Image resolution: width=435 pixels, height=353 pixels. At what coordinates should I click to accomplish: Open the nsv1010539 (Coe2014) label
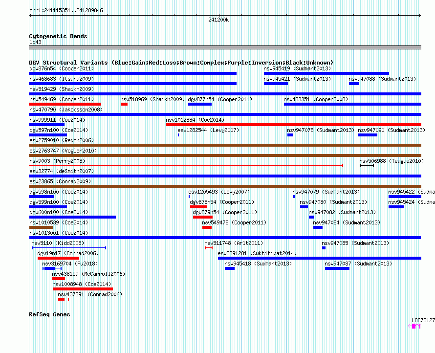pos(59,222)
